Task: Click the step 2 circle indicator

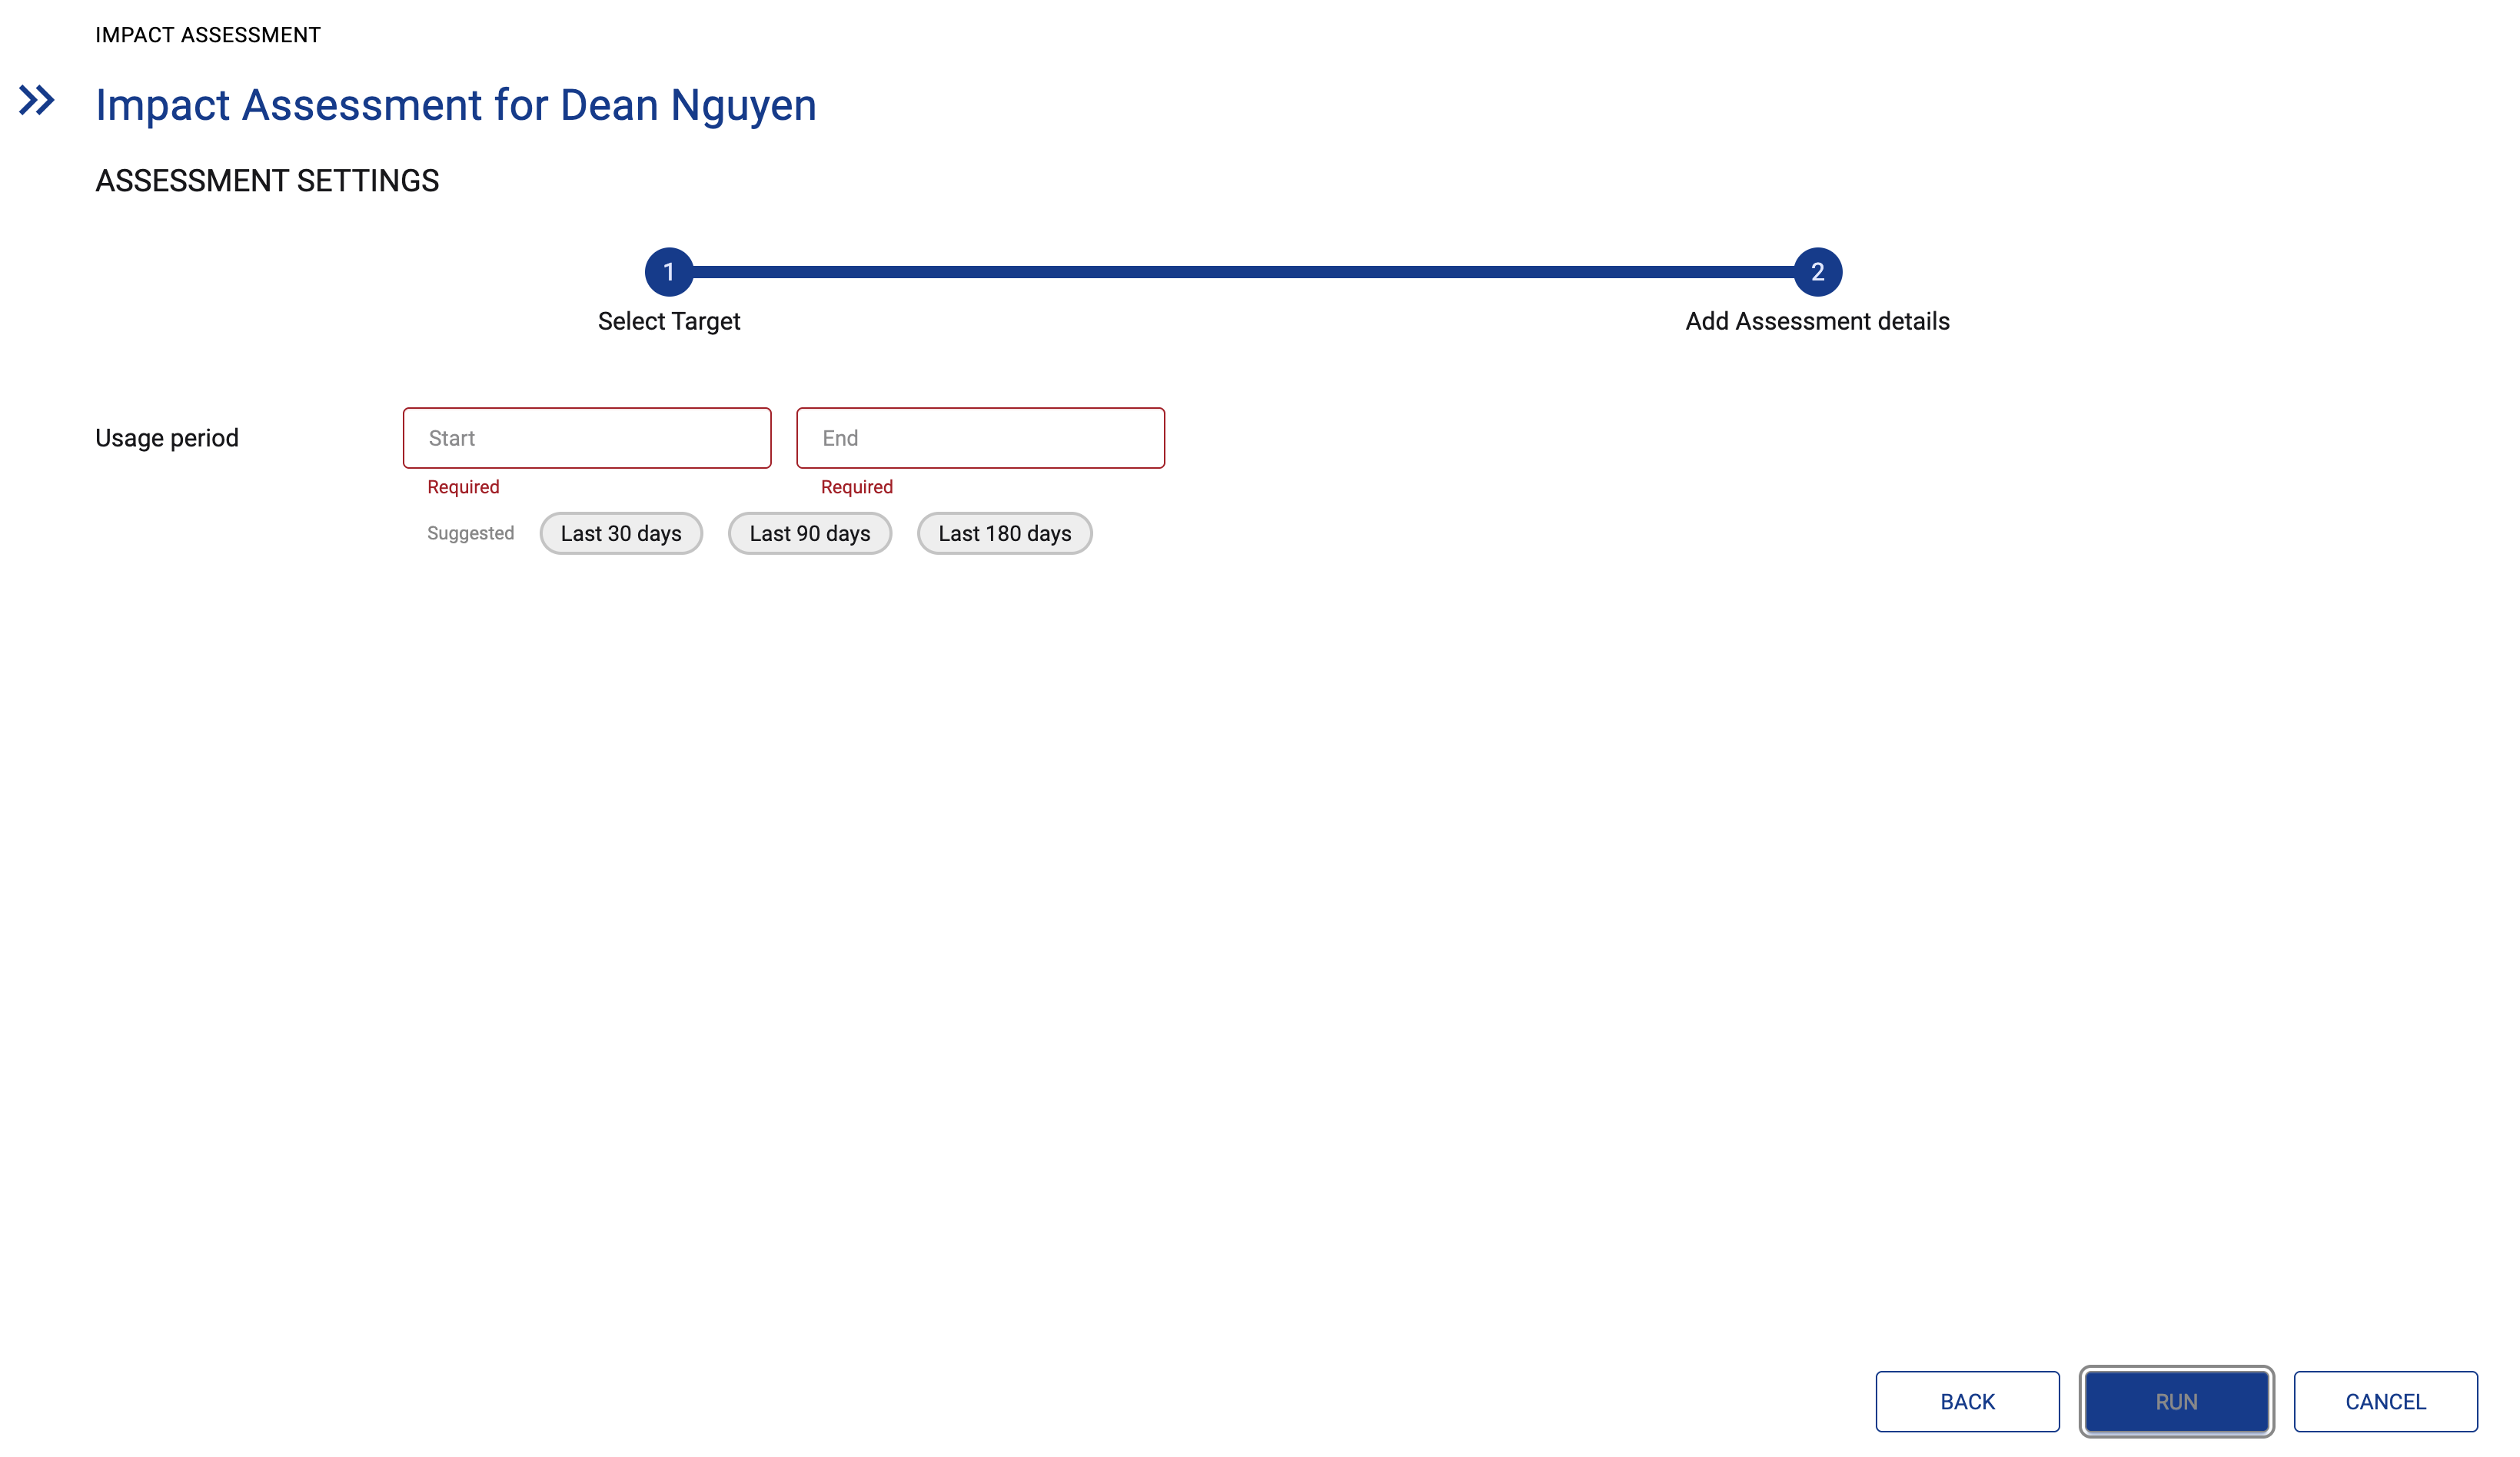Action: pyautogui.click(x=1817, y=272)
